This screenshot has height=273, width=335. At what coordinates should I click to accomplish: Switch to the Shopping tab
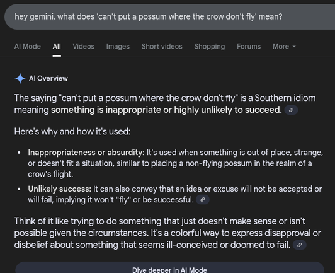click(210, 47)
